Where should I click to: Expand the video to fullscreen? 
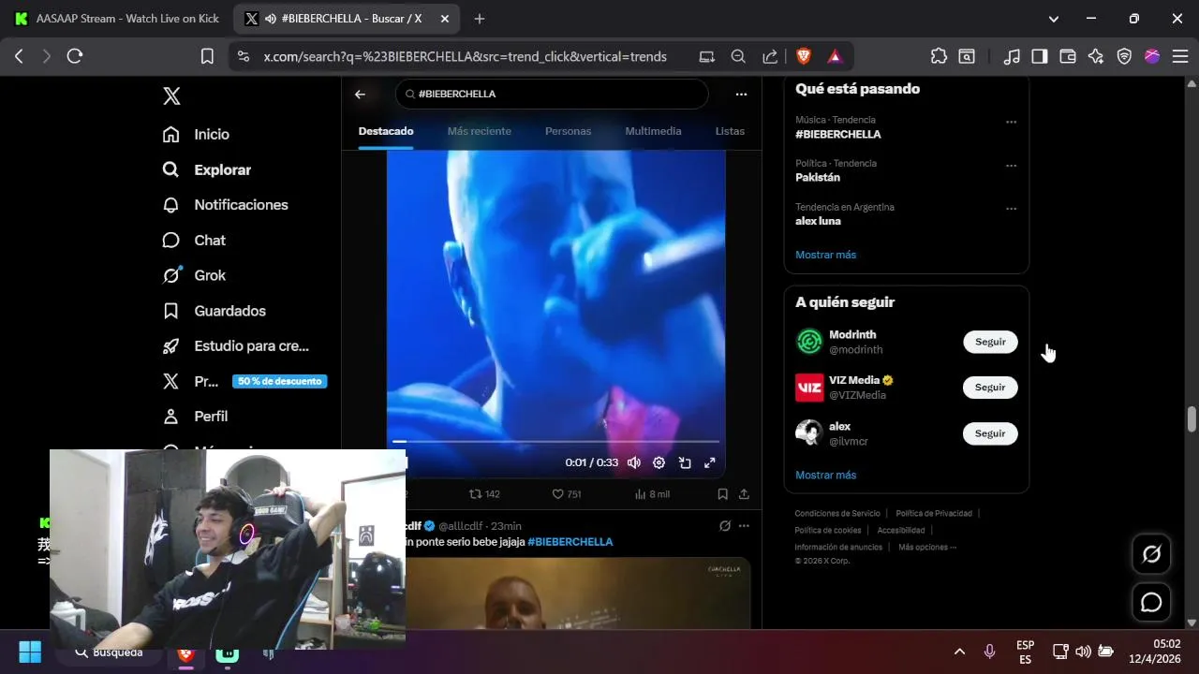click(x=710, y=462)
